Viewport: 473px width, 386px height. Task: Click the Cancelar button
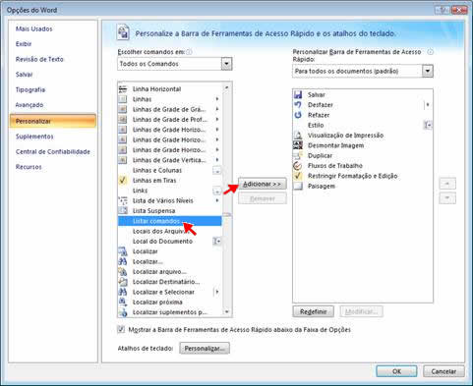[x=443, y=371]
